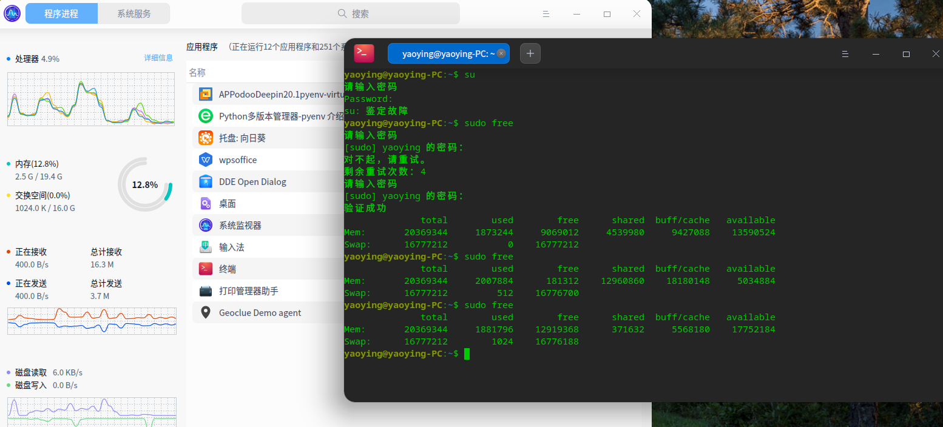Click the 处理器 CPU usage graph
943x427 pixels.
pos(91,99)
